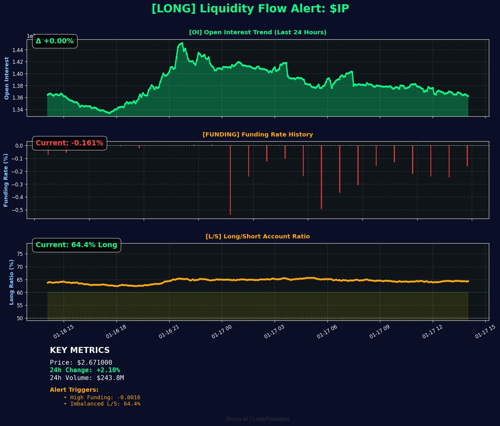Click the Price: $2.671000 value
The width and height of the screenshot is (500, 426).
[81, 363]
